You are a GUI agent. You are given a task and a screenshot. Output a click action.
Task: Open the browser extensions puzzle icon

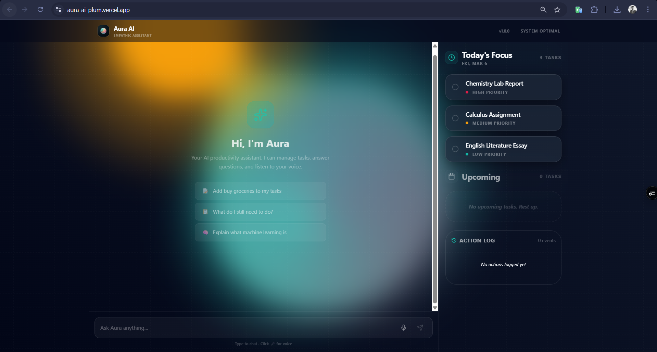(x=594, y=10)
